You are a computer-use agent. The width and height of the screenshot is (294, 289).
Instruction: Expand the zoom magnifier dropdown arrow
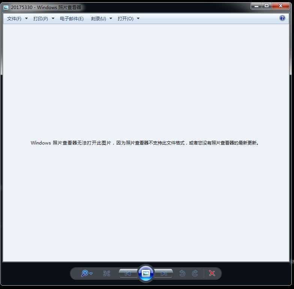[91, 274]
